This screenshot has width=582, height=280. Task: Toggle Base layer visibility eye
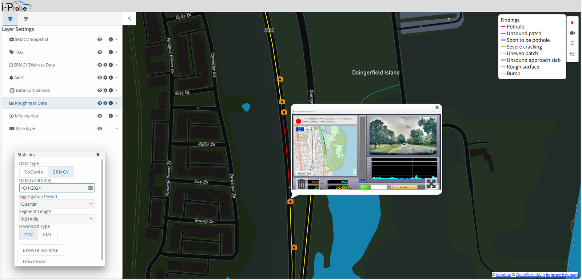pos(100,129)
